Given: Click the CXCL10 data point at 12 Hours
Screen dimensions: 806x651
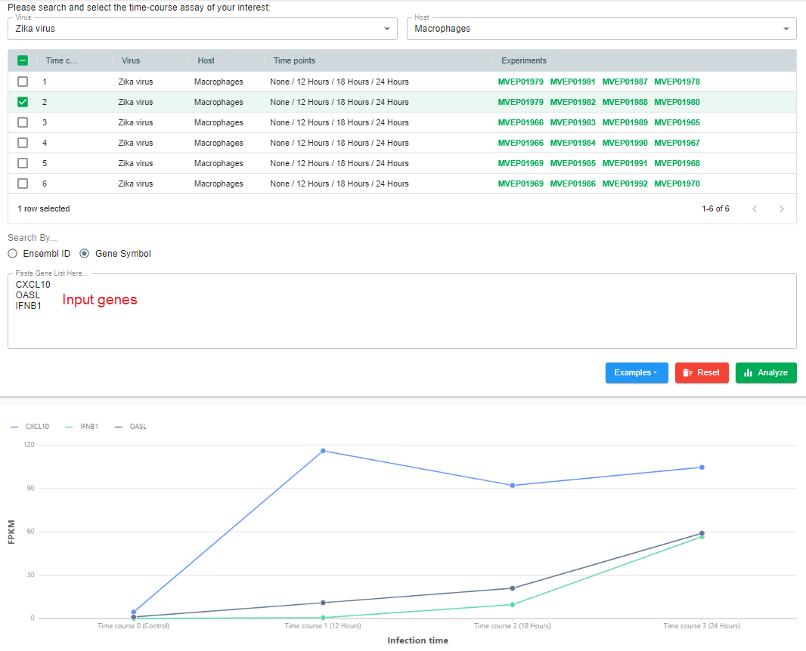Looking at the screenshot, I should [x=323, y=451].
